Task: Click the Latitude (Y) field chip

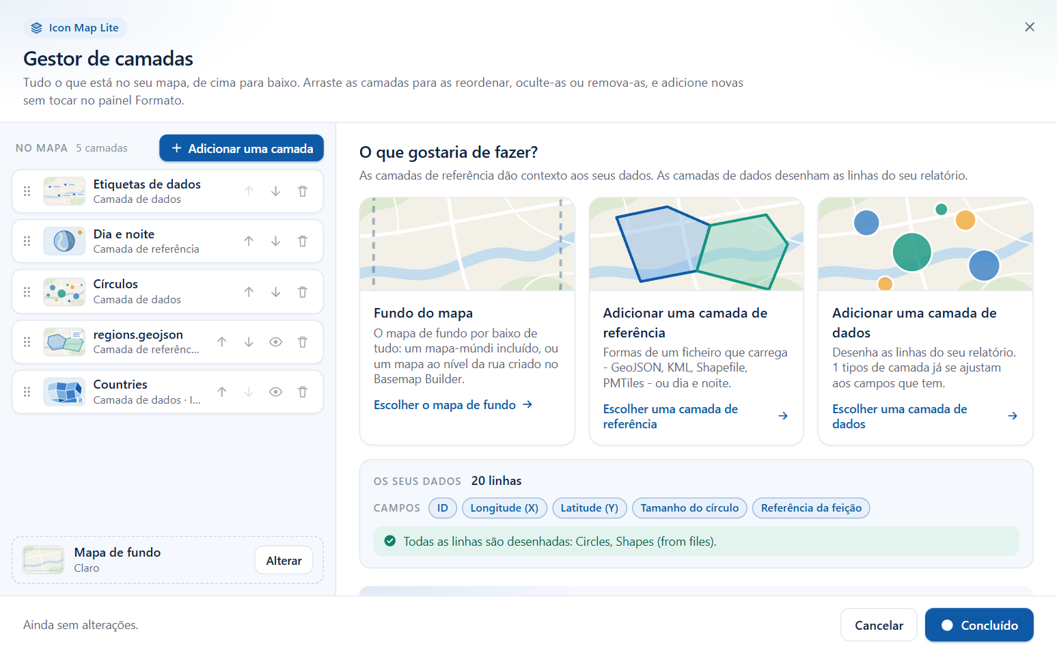Action: point(589,508)
